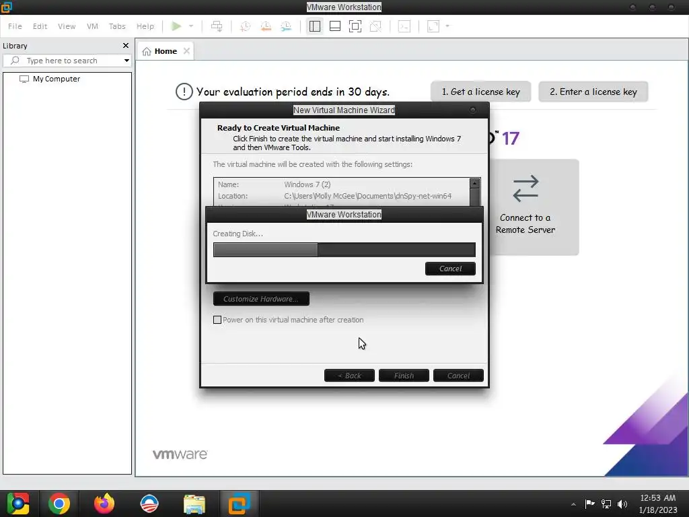Click the console view toolbar icon

404,26
